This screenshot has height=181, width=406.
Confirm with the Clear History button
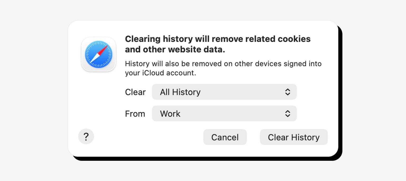tap(294, 137)
